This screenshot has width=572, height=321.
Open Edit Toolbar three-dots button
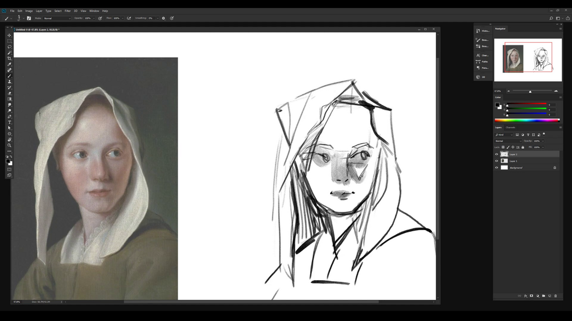tap(10, 151)
